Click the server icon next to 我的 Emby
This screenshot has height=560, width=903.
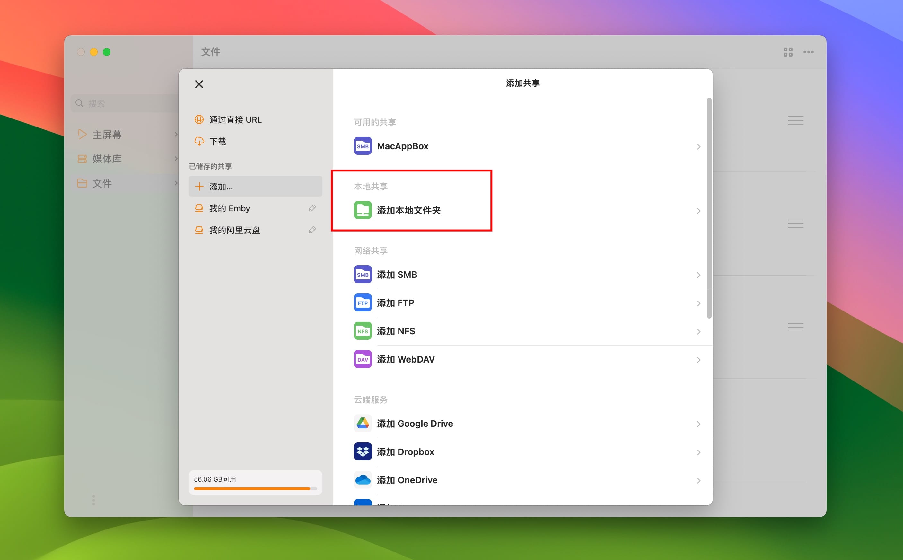(199, 208)
